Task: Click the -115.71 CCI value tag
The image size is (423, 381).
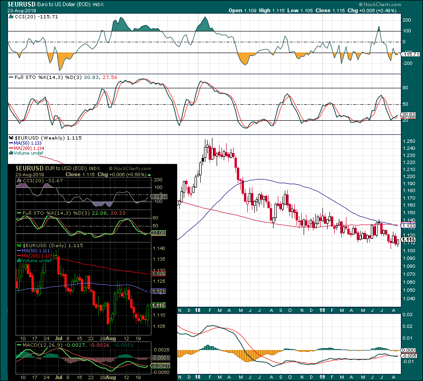Action: click(x=411, y=54)
